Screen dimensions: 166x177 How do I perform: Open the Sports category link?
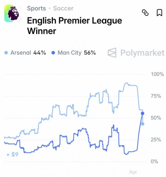pyautogui.click(x=36, y=8)
